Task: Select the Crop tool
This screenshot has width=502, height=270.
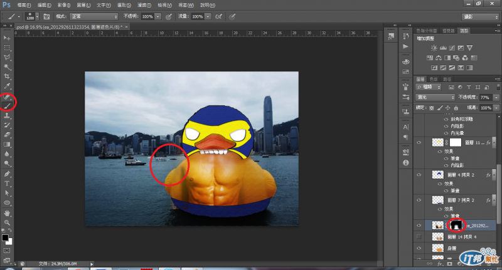Action: (7, 76)
